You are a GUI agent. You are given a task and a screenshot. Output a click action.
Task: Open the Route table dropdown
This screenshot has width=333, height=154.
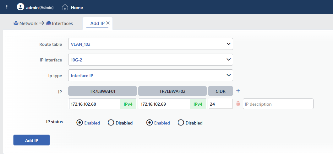pyautogui.click(x=150, y=44)
